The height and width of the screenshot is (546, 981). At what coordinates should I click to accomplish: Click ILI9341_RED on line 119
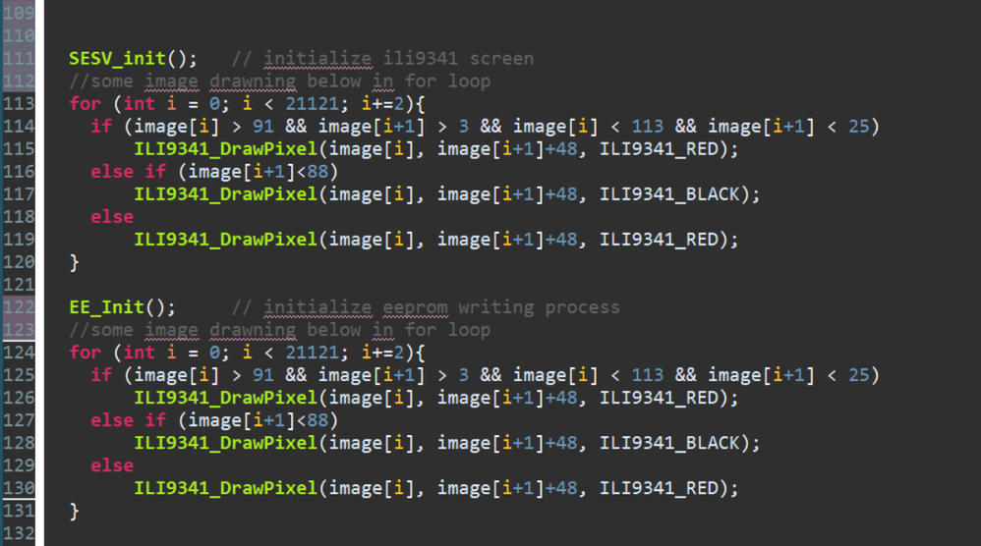(659, 239)
